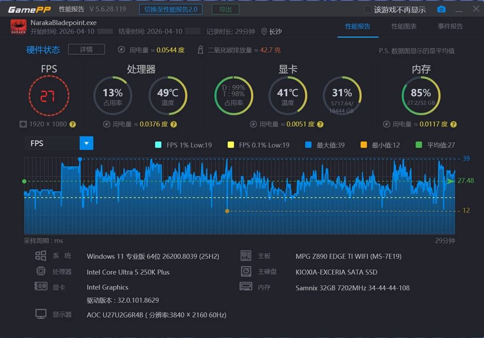Click the FPS dropdown text field
The image size is (484, 338).
pos(52,143)
